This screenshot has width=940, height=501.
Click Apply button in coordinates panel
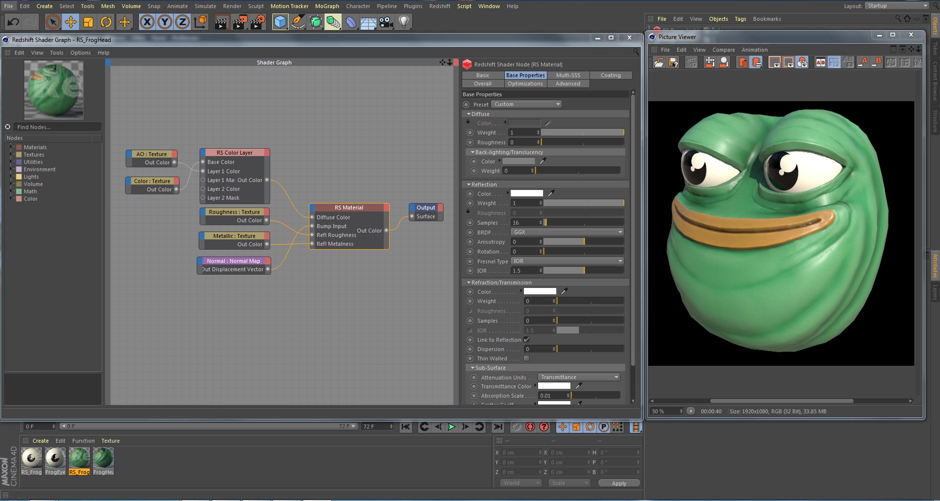(619, 483)
